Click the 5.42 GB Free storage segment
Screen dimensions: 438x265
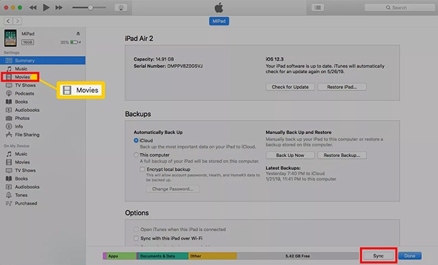[298, 256]
